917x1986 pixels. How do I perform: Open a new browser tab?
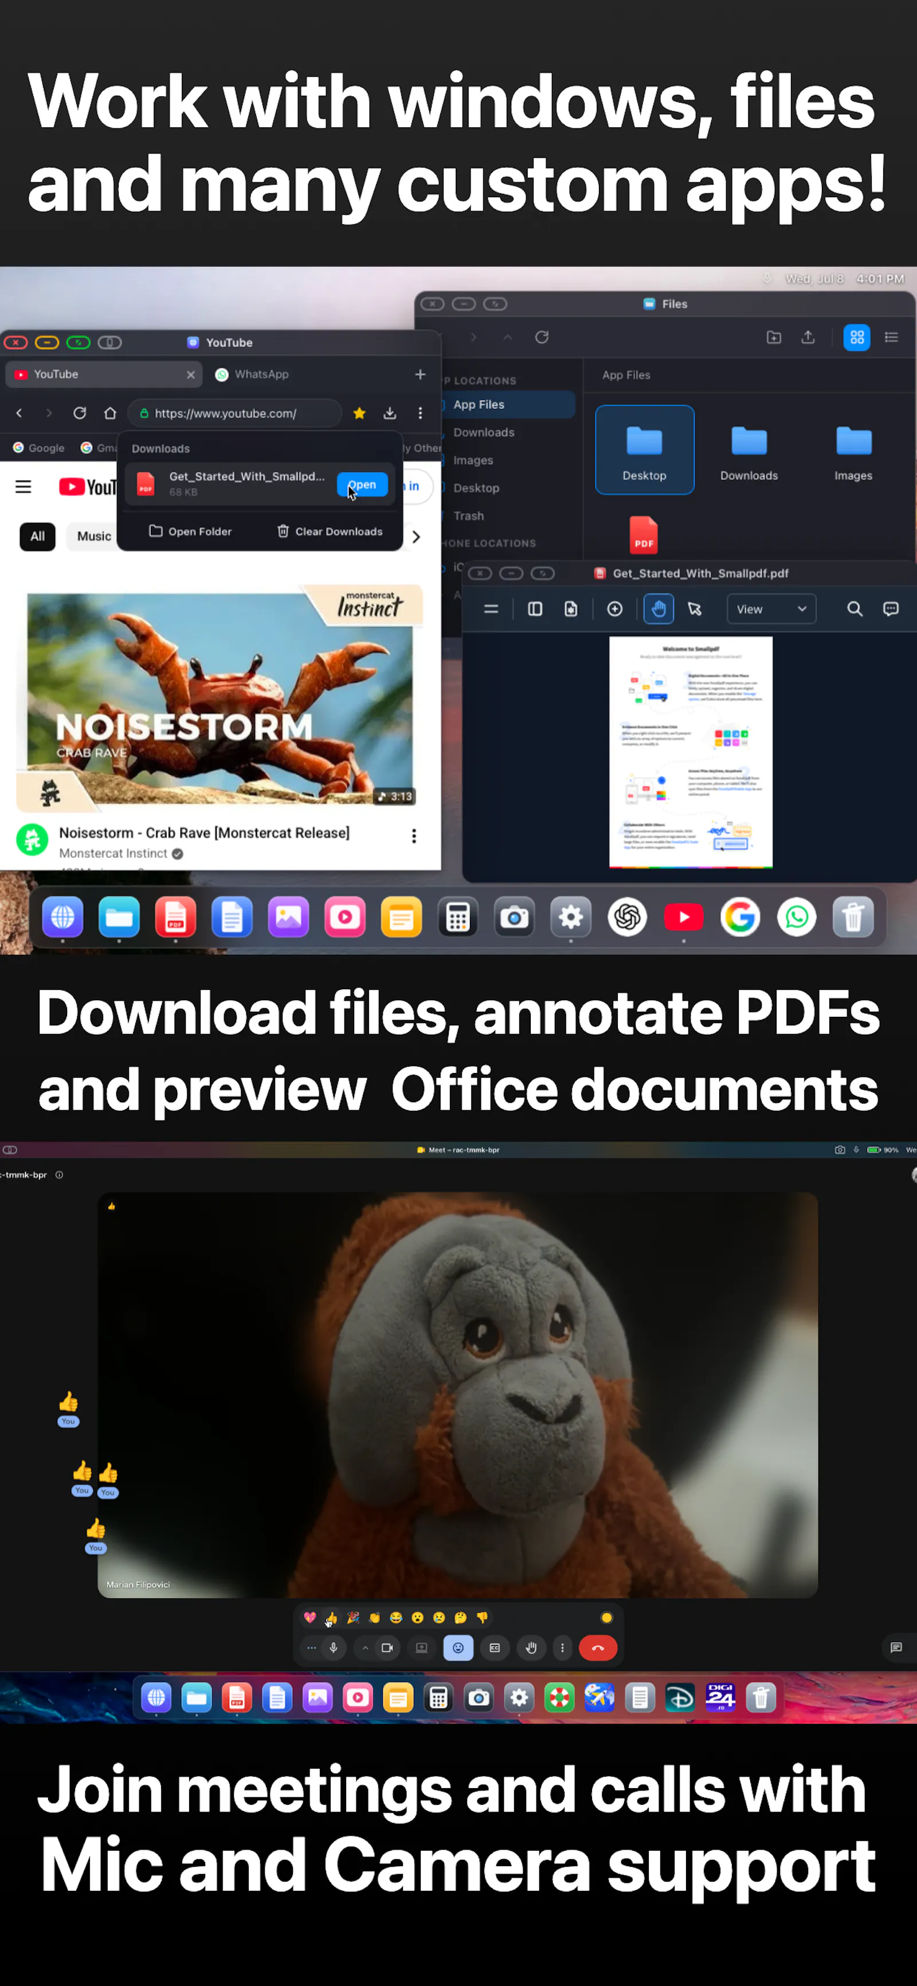click(420, 374)
